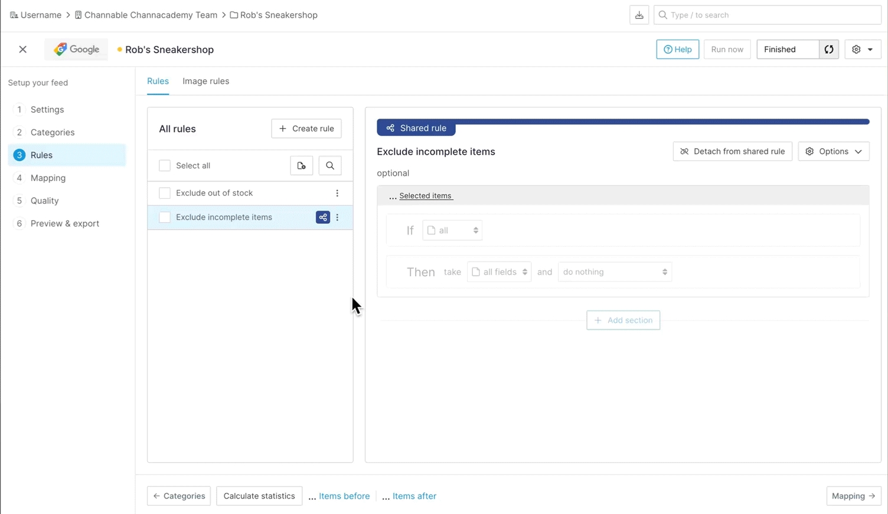Click the refresh icon next to Finished
This screenshot has width=888, height=514.
click(829, 50)
